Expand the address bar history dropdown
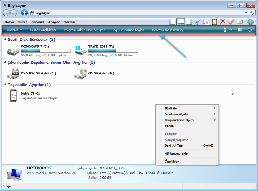Image resolution: width=258 pixels, height=191 pixels. tap(246, 13)
